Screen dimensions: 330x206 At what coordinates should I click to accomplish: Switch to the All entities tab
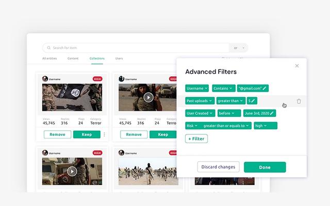coord(49,58)
